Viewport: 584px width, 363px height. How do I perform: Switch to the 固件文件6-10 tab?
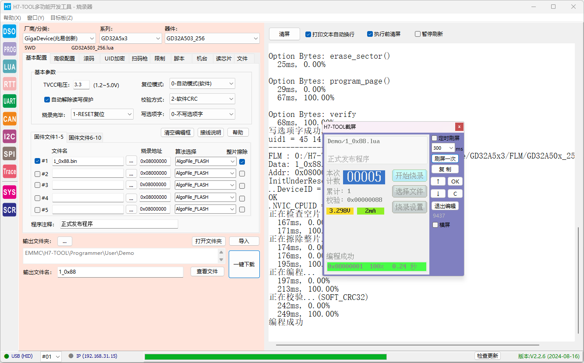(x=85, y=137)
